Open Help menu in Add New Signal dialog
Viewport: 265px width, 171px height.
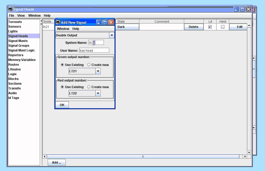tap(76, 28)
